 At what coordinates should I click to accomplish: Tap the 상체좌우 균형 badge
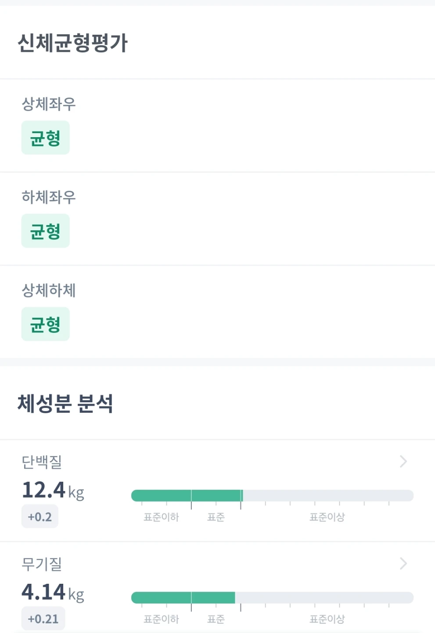46,138
